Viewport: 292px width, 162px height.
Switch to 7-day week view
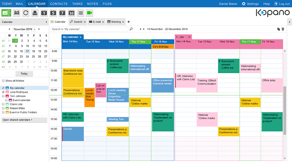pos(62,13)
